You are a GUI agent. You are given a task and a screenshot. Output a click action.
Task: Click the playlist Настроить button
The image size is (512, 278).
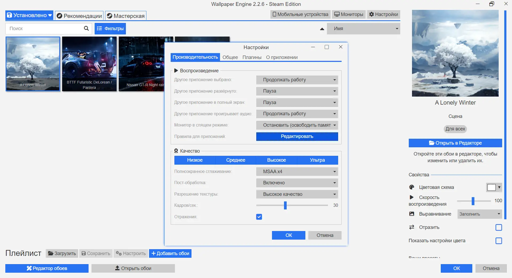[131, 253]
